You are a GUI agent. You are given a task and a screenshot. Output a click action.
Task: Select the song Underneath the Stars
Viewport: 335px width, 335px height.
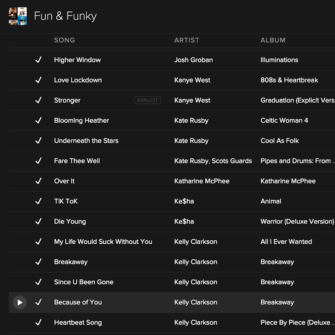tap(86, 141)
